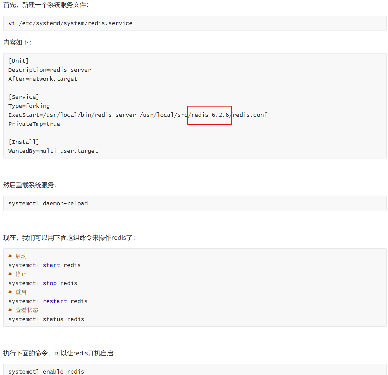This screenshot has height=375, width=388.
Task: Click the command 'systemctl restart redis'
Action: point(48,301)
